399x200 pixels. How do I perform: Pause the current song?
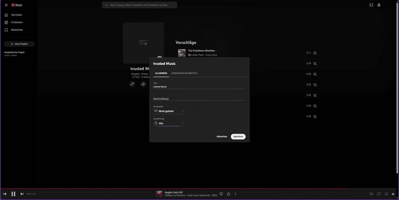(x=13, y=194)
